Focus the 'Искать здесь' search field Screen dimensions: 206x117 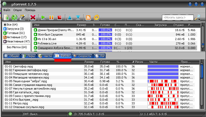pos(178,17)
